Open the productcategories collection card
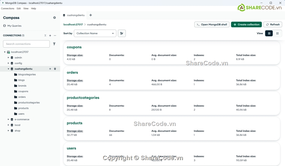 172,103
